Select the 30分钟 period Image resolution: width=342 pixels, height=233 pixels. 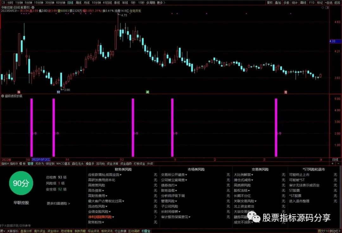coord(49,3)
